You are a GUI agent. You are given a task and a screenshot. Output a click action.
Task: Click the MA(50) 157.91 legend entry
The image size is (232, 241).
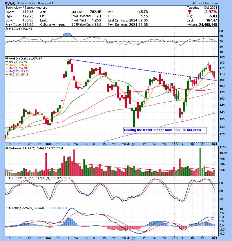(x=16, y=68)
